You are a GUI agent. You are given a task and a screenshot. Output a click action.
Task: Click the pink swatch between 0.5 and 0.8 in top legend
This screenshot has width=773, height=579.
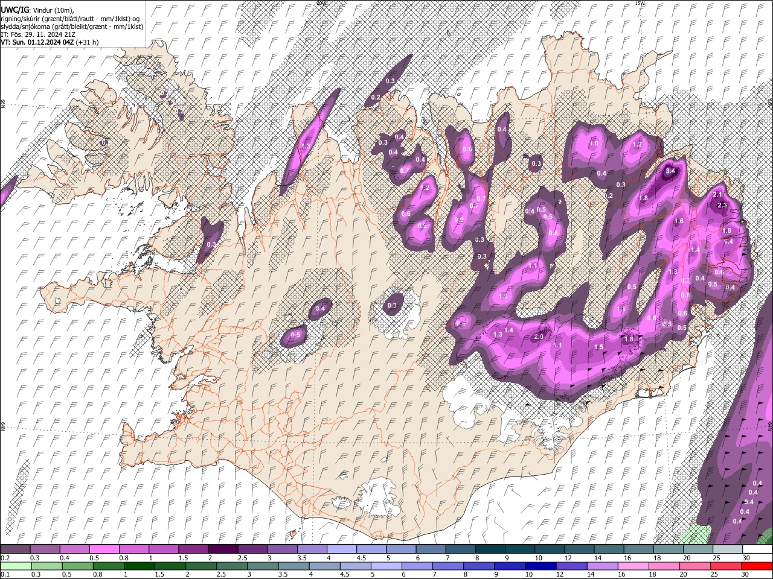[104, 549]
